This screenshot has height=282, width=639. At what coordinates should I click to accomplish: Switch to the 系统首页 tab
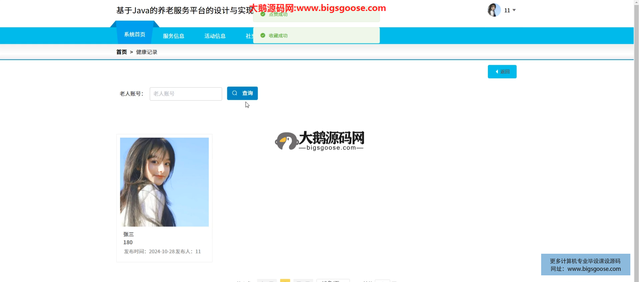tap(134, 35)
